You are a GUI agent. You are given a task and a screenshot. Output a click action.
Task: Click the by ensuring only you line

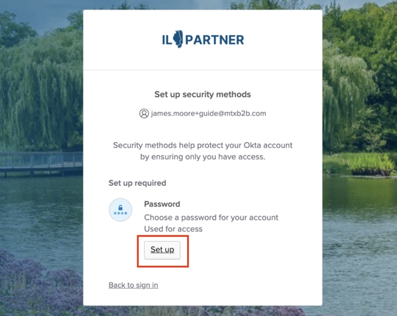click(x=202, y=157)
